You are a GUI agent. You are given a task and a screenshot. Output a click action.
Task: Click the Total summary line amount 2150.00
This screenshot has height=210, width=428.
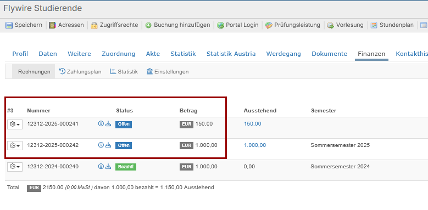[x=53, y=188]
